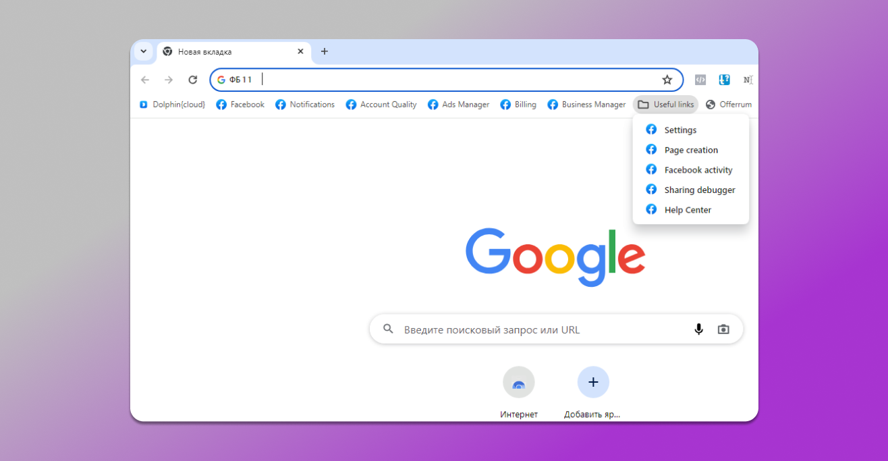The width and height of the screenshot is (888, 461).
Task: Bookmark this page with the star icon
Action: [667, 80]
